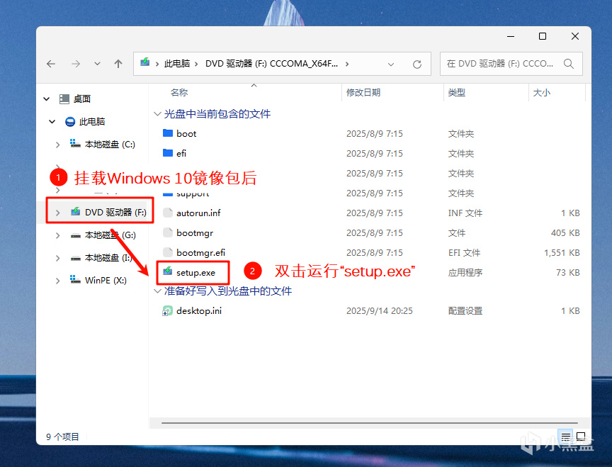Select DVD 驱动器 (F:) in sidebar
The width and height of the screenshot is (612, 467).
coord(115,212)
